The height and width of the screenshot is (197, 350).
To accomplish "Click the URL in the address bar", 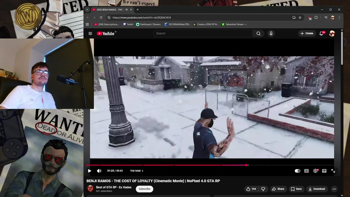I will tap(142, 18).
